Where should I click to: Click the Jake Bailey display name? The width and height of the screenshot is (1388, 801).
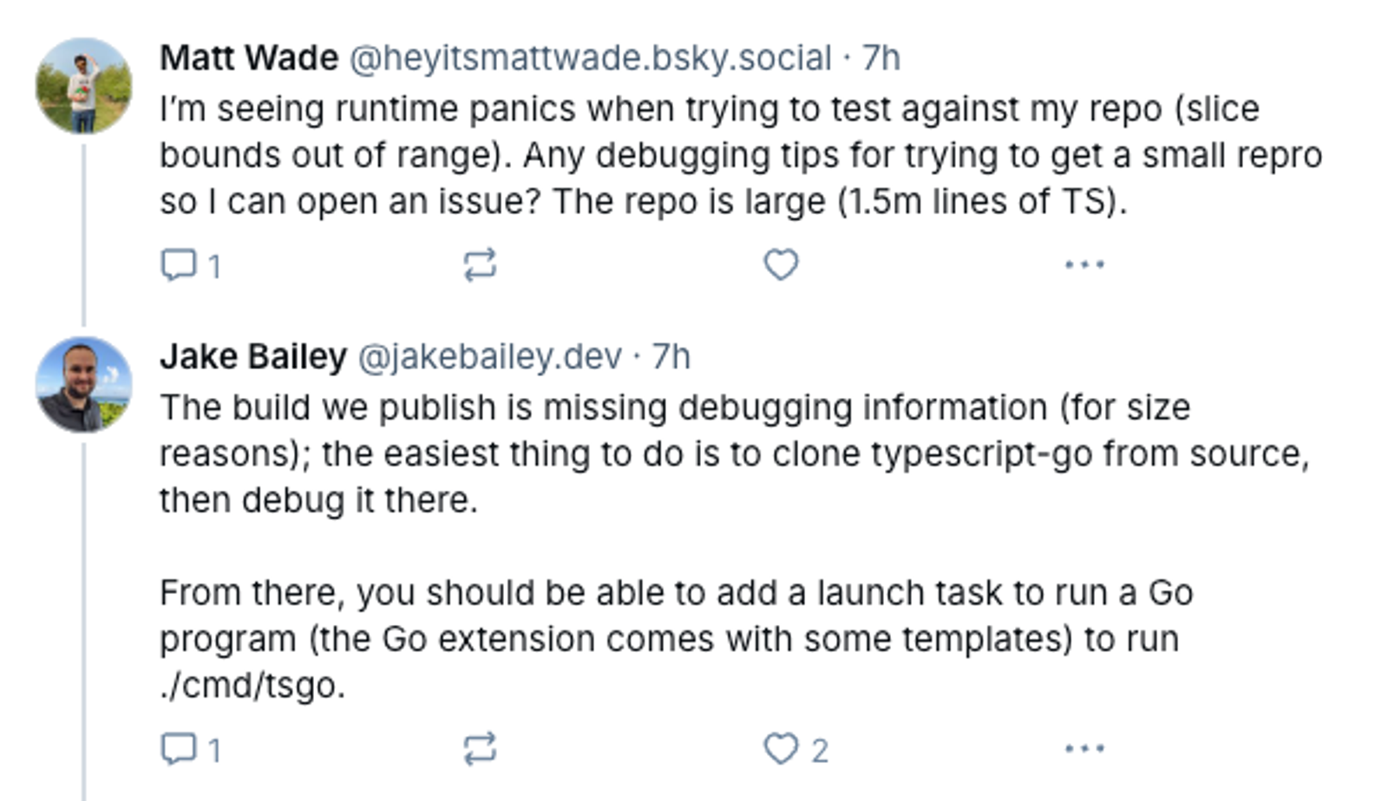pos(253,356)
